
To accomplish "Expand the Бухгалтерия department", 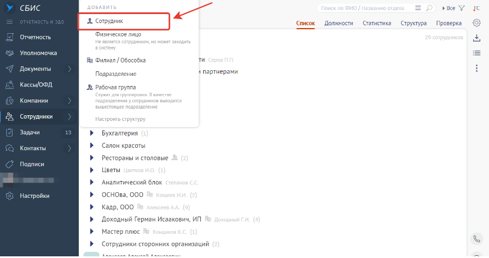I will [x=92, y=133].
